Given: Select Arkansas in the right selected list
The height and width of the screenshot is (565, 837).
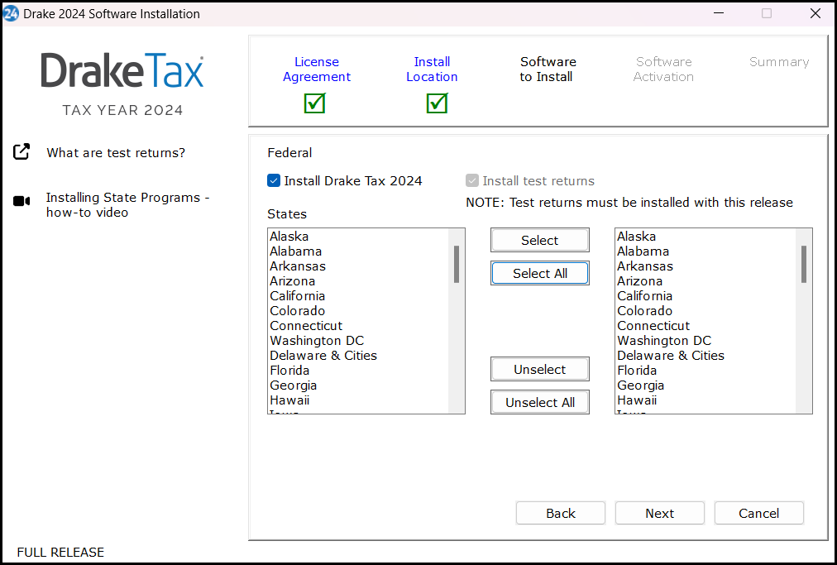Looking at the screenshot, I should 705,266.
